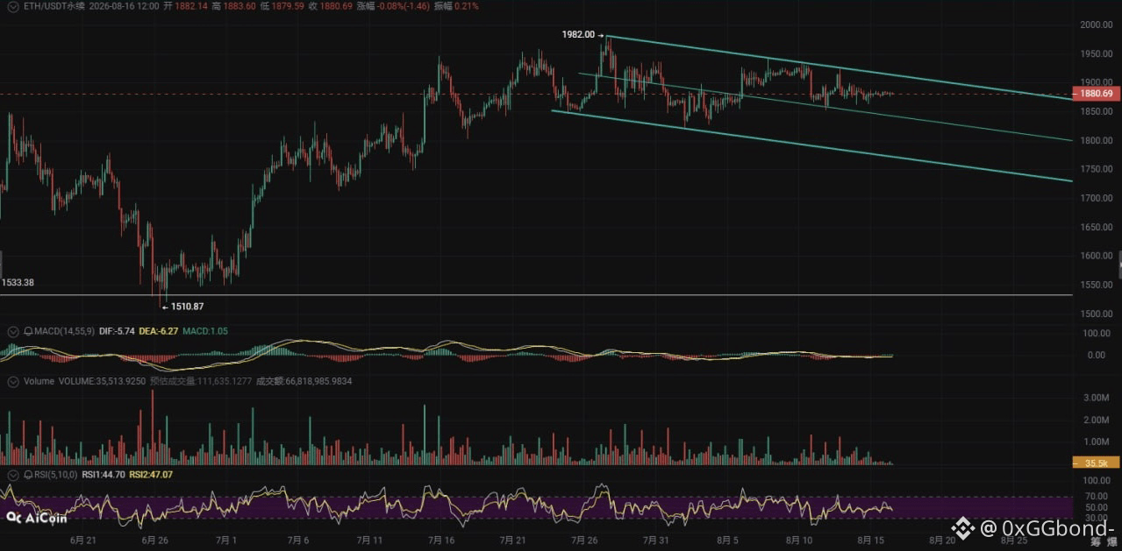Click the 预估成交量 estimated volume value
Viewport: 1122px width, 551px height.
pyautogui.click(x=201, y=382)
